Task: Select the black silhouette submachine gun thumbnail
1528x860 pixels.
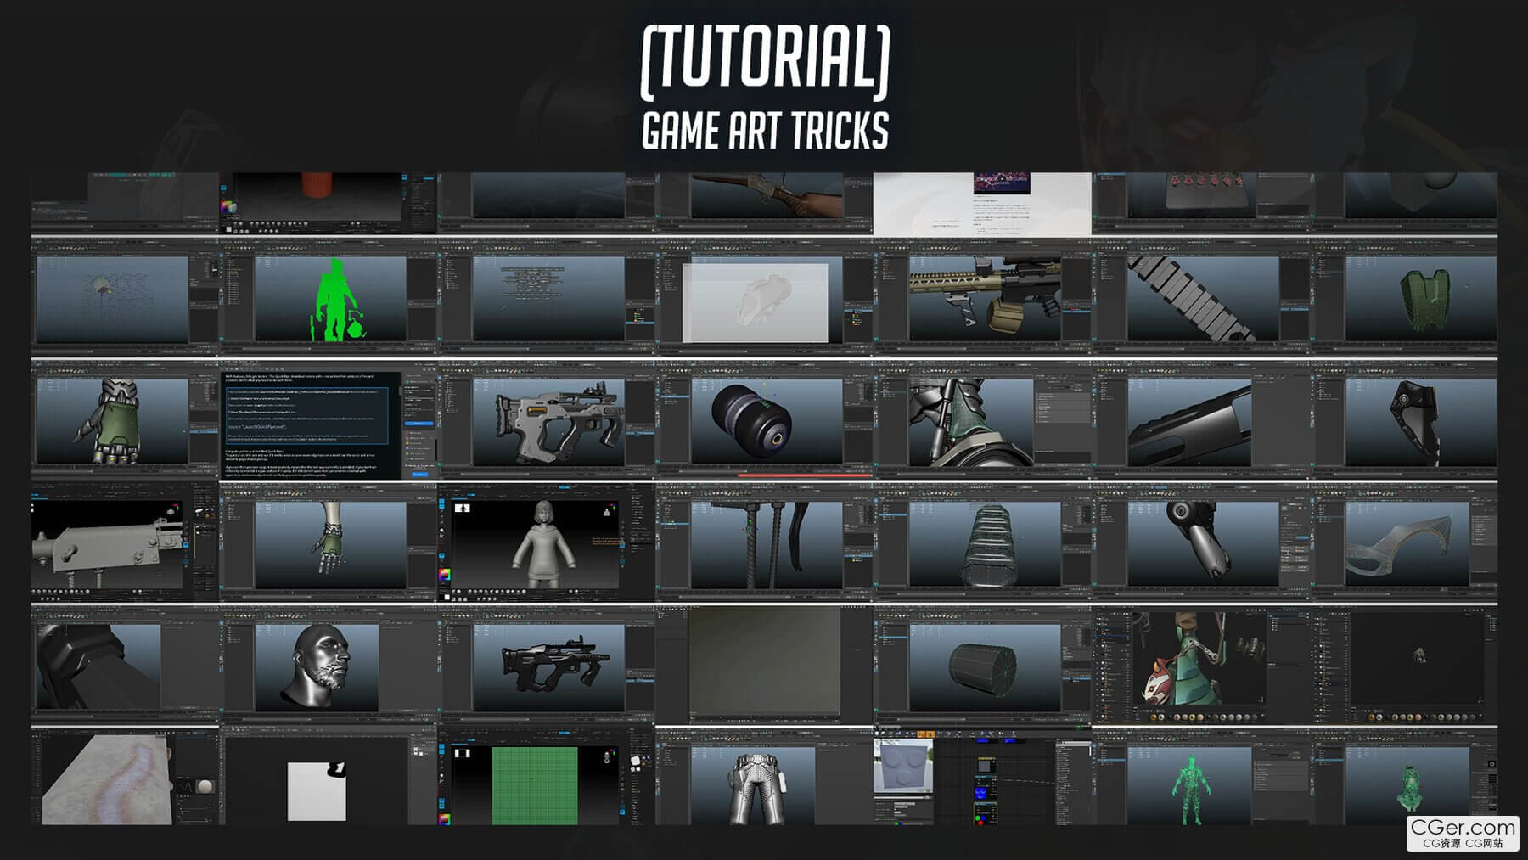Action: tap(548, 666)
